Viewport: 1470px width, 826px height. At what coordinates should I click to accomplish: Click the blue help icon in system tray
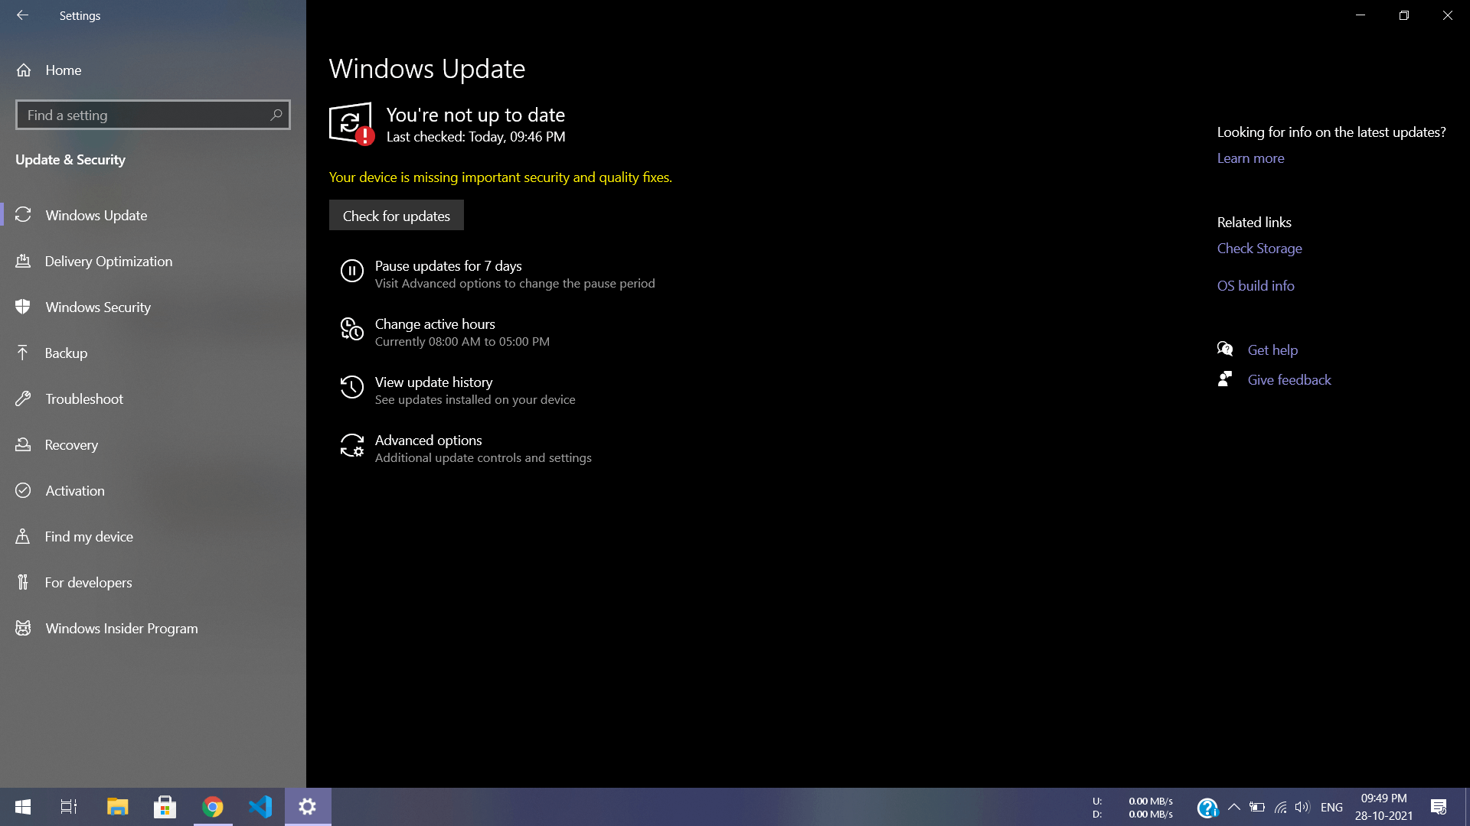click(1207, 807)
